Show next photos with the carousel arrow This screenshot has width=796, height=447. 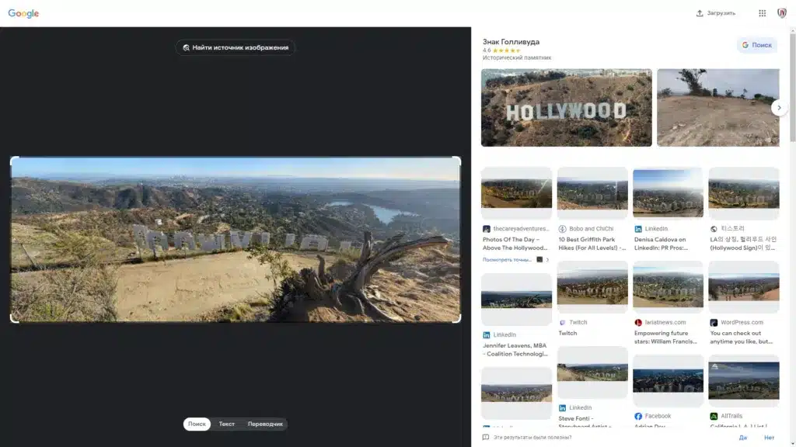pyautogui.click(x=779, y=107)
